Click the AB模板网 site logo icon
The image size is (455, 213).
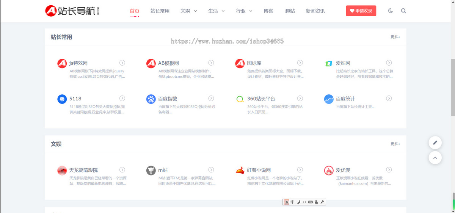(x=151, y=63)
